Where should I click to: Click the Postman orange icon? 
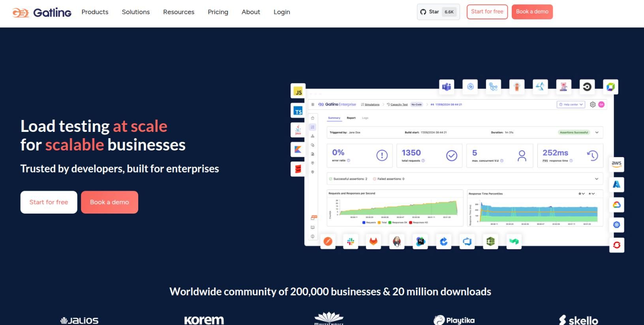328,241
